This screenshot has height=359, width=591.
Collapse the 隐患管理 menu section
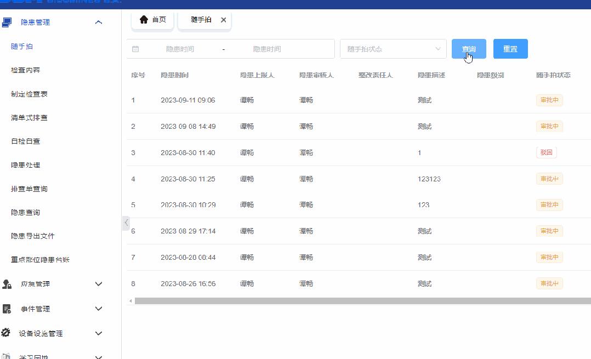(x=98, y=22)
